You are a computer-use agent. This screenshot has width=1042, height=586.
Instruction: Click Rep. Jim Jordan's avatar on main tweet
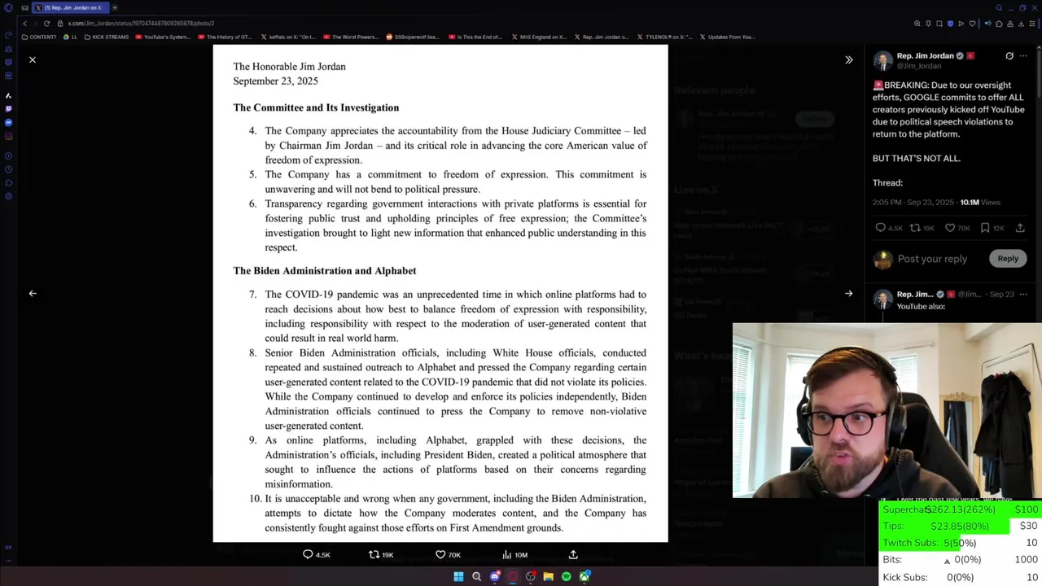[x=882, y=62]
